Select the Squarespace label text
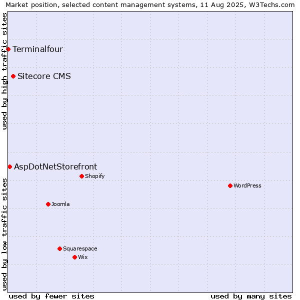 tap(80, 248)
